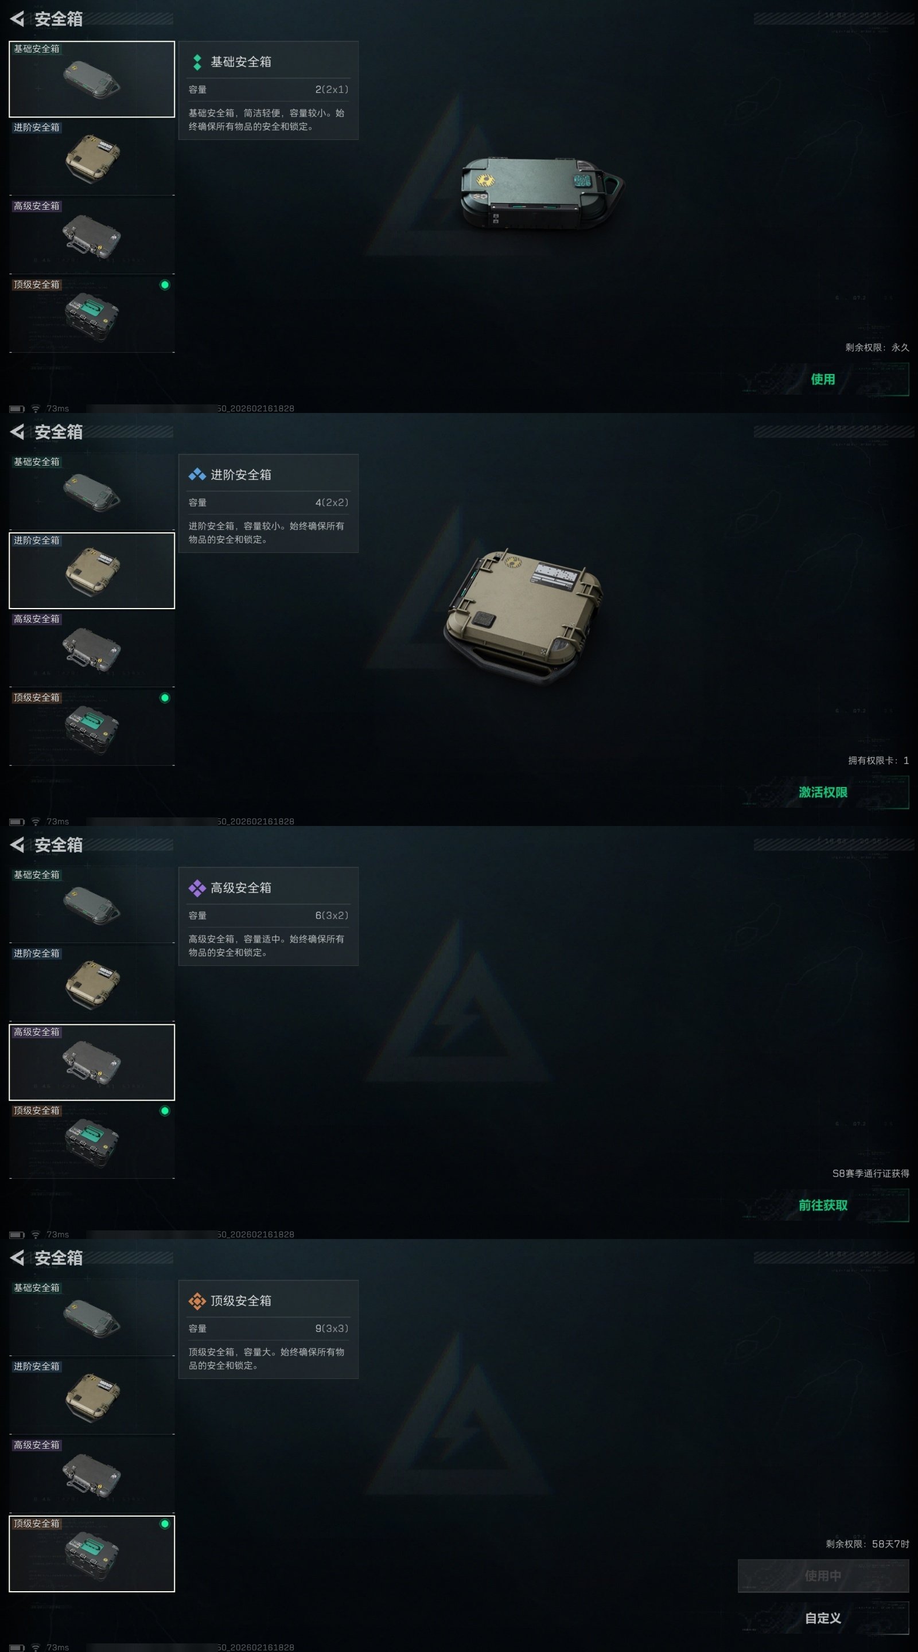
Task: Click orange rarity icon beside 顶级安全箱 title
Action: [197, 1300]
